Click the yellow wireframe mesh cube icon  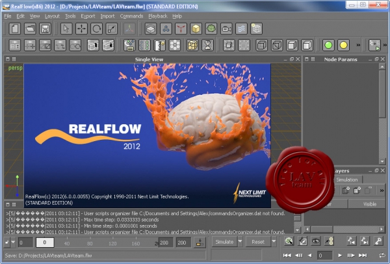[192, 46]
